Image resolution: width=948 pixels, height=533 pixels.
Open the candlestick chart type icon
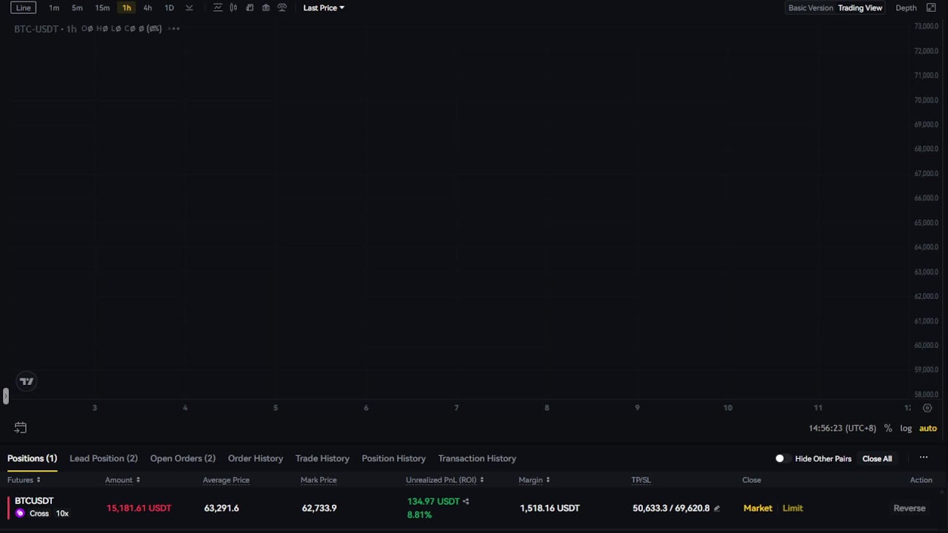(x=233, y=7)
